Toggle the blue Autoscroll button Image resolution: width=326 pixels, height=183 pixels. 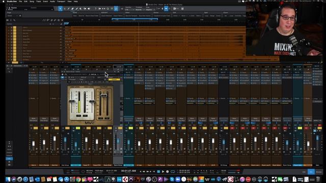tap(116, 9)
